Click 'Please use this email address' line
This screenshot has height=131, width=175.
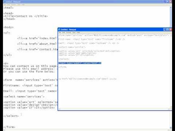31,69
